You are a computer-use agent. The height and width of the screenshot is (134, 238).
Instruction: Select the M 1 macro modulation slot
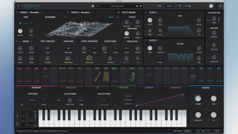(193, 75)
